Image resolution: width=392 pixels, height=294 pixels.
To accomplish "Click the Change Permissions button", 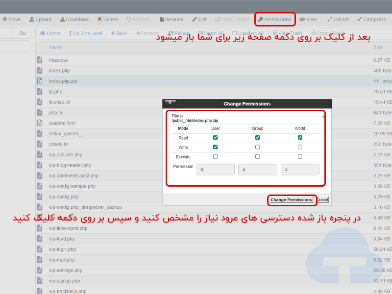I will (x=291, y=200).
